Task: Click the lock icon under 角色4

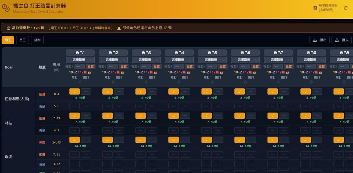Action: 189,72
